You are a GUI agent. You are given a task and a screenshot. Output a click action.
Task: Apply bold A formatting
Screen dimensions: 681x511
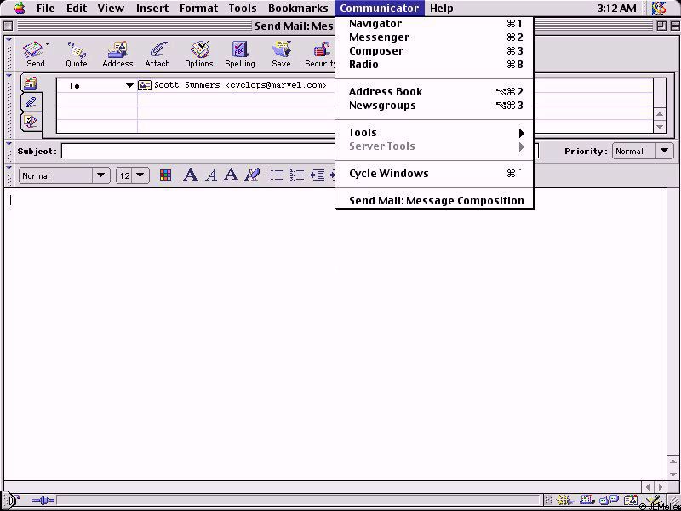click(190, 175)
